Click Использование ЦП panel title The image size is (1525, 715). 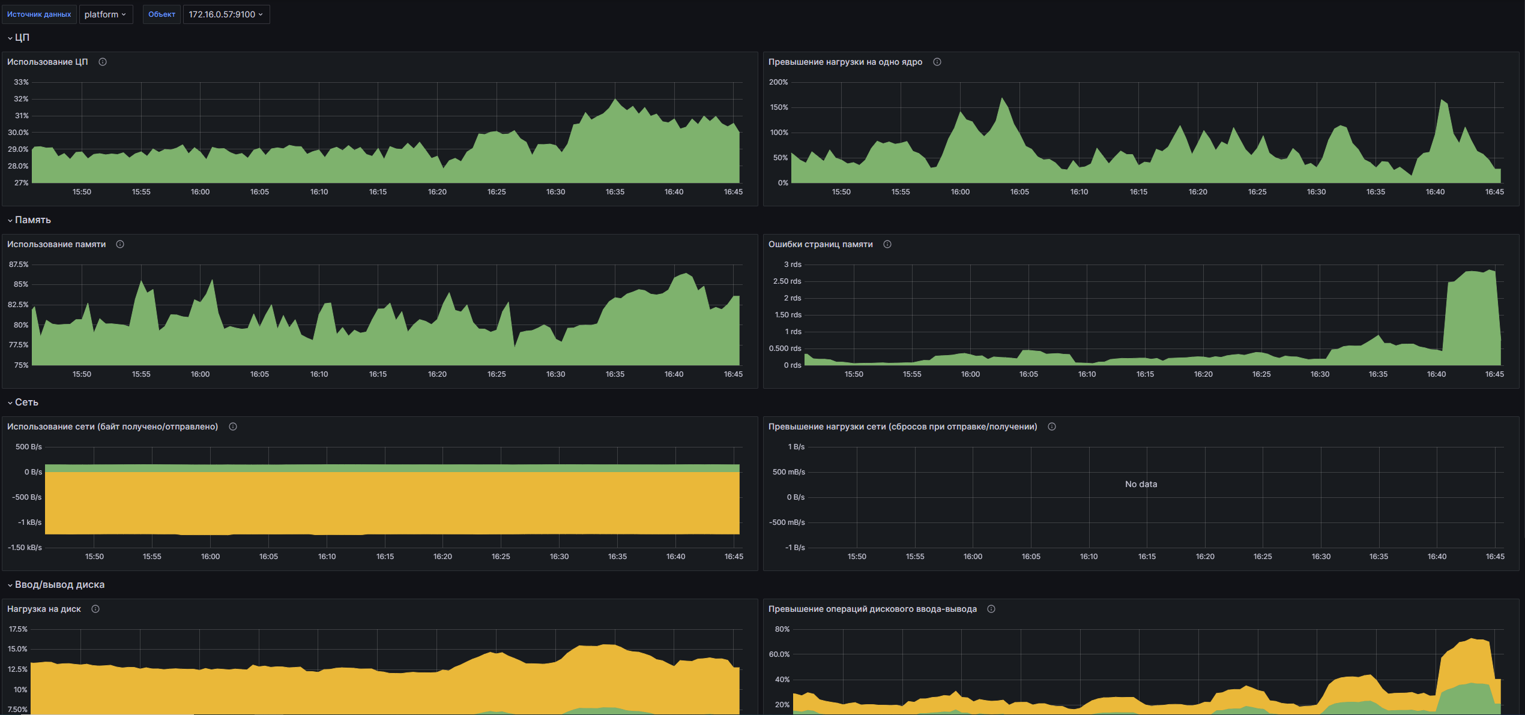pyautogui.click(x=47, y=62)
